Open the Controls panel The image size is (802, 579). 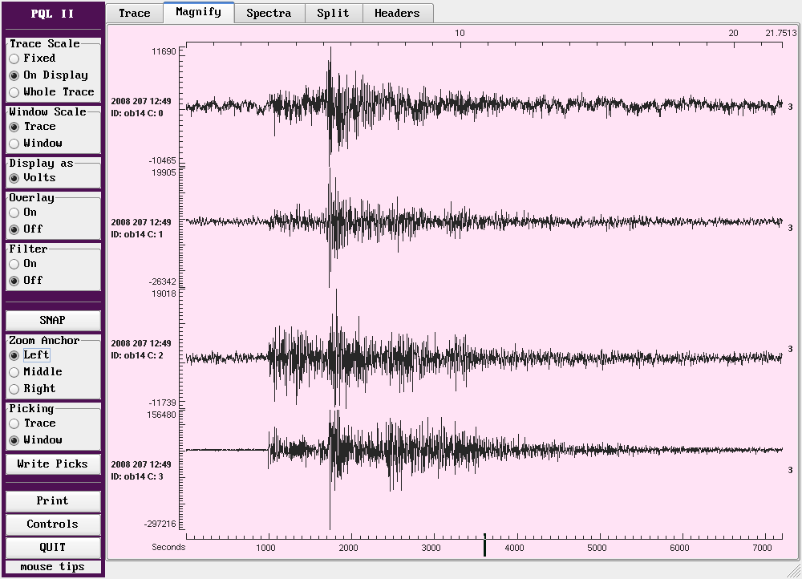tap(53, 524)
